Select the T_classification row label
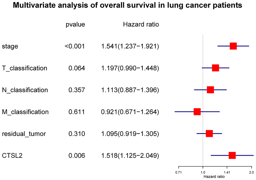 click(25, 68)
